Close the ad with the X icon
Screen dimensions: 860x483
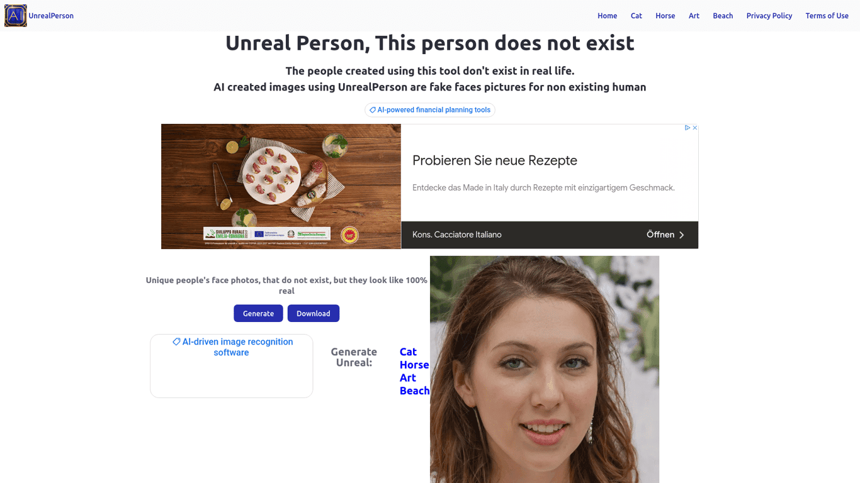pyautogui.click(x=695, y=128)
